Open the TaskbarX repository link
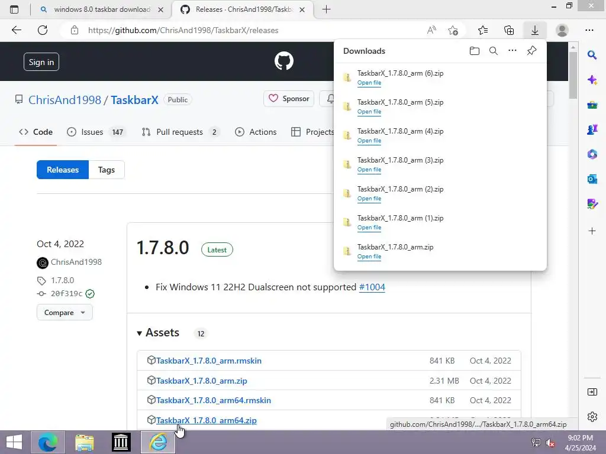606x454 pixels. 134,100
